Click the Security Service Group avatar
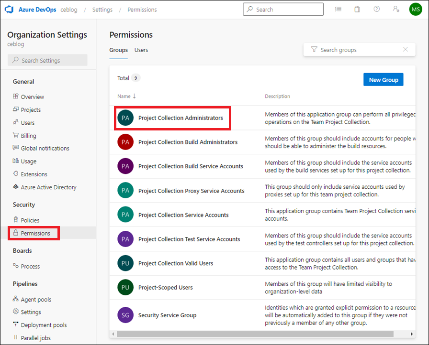 pyautogui.click(x=125, y=315)
